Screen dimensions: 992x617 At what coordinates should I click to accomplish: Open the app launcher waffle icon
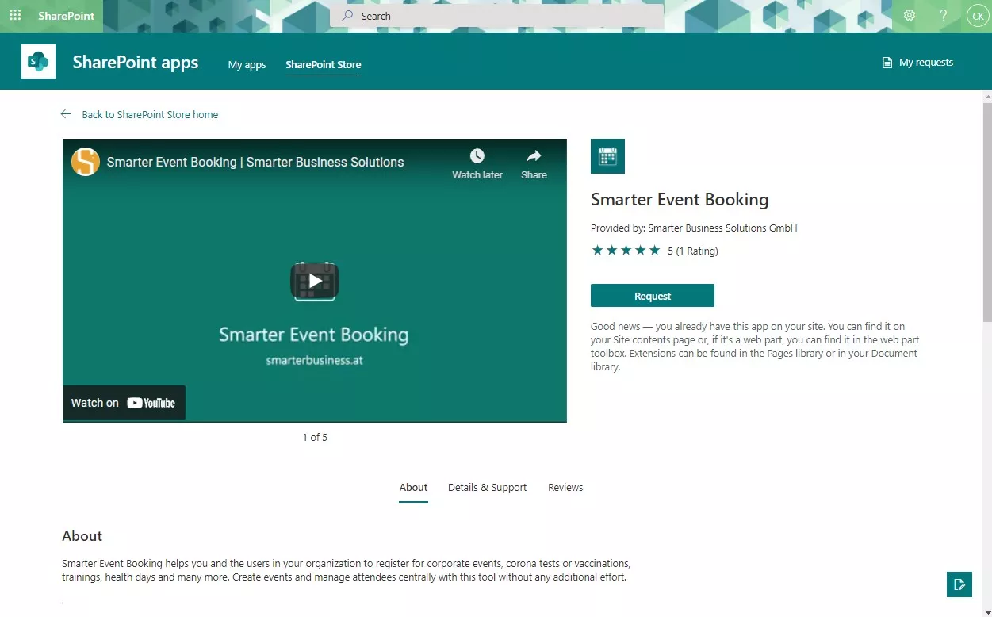pyautogui.click(x=15, y=16)
